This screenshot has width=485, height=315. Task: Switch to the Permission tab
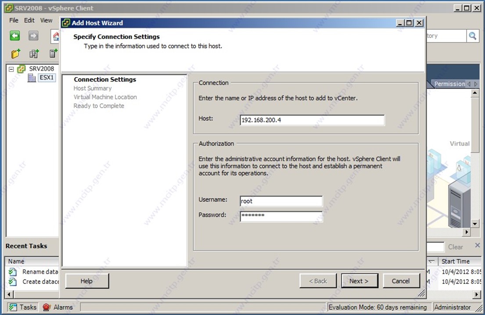(449, 84)
